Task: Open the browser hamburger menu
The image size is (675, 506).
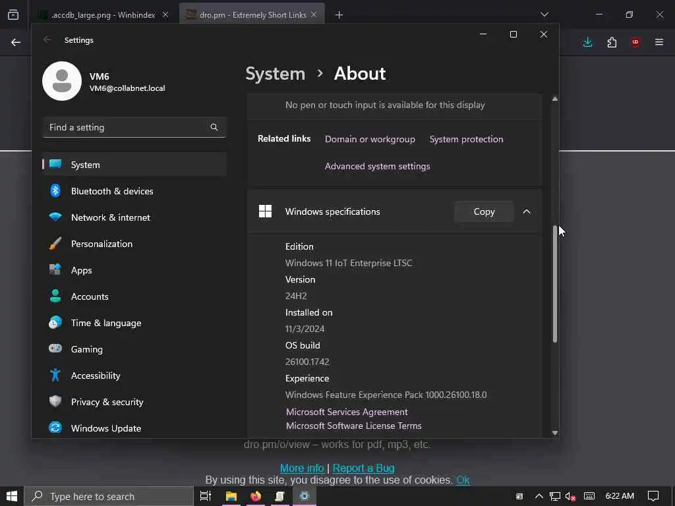Action: pos(659,42)
